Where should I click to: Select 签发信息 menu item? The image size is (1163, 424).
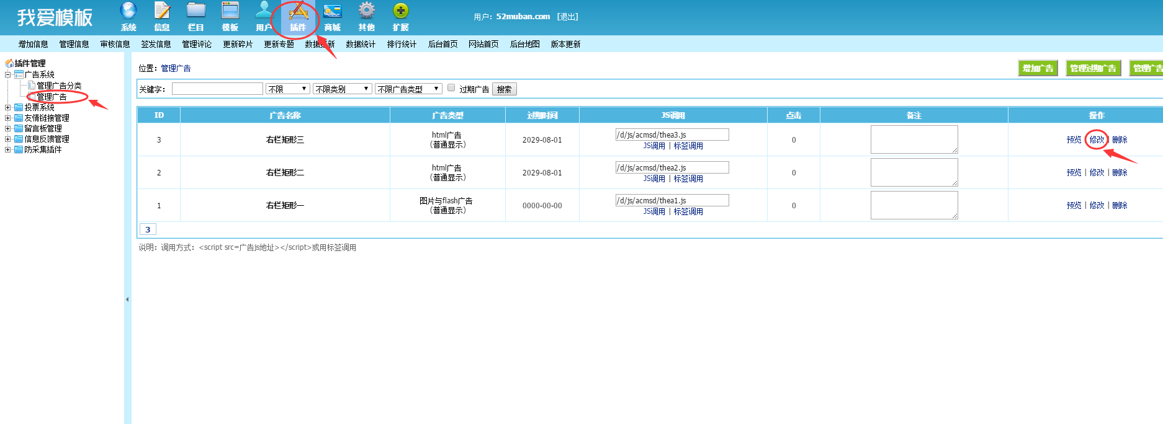click(156, 44)
